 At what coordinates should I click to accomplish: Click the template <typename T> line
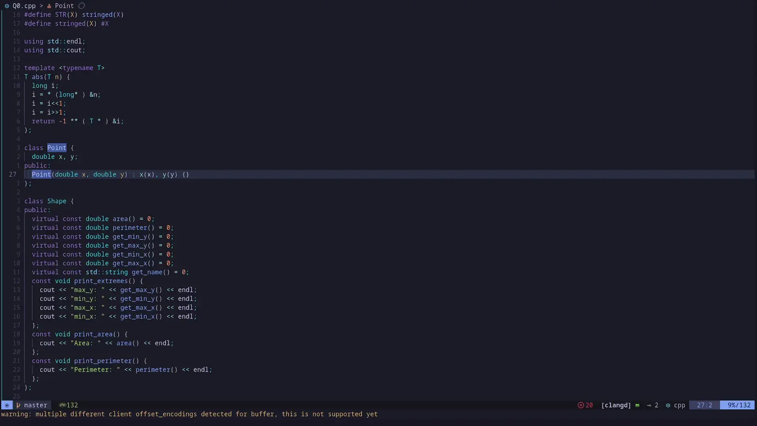[x=64, y=68]
